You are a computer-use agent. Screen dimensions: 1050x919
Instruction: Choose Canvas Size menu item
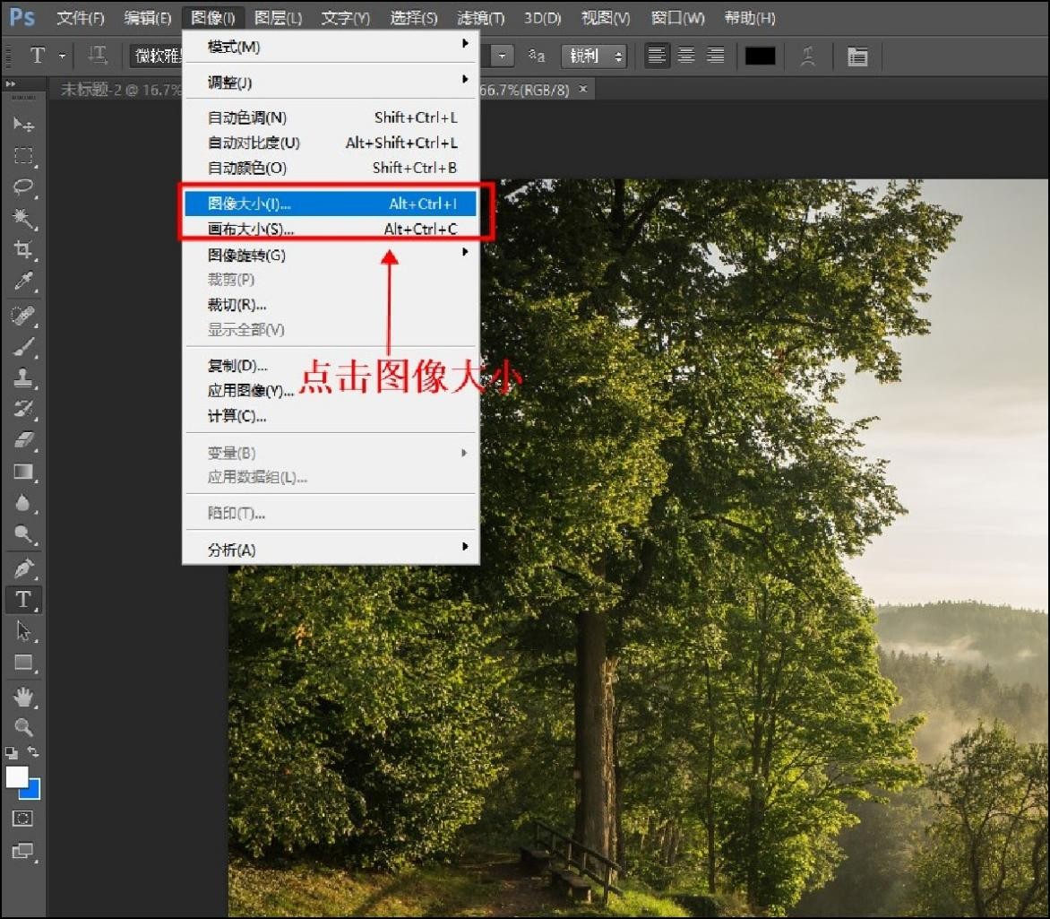point(331,230)
